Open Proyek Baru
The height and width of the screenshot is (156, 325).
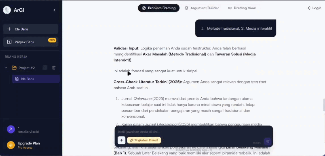pyautogui.click(x=30, y=42)
